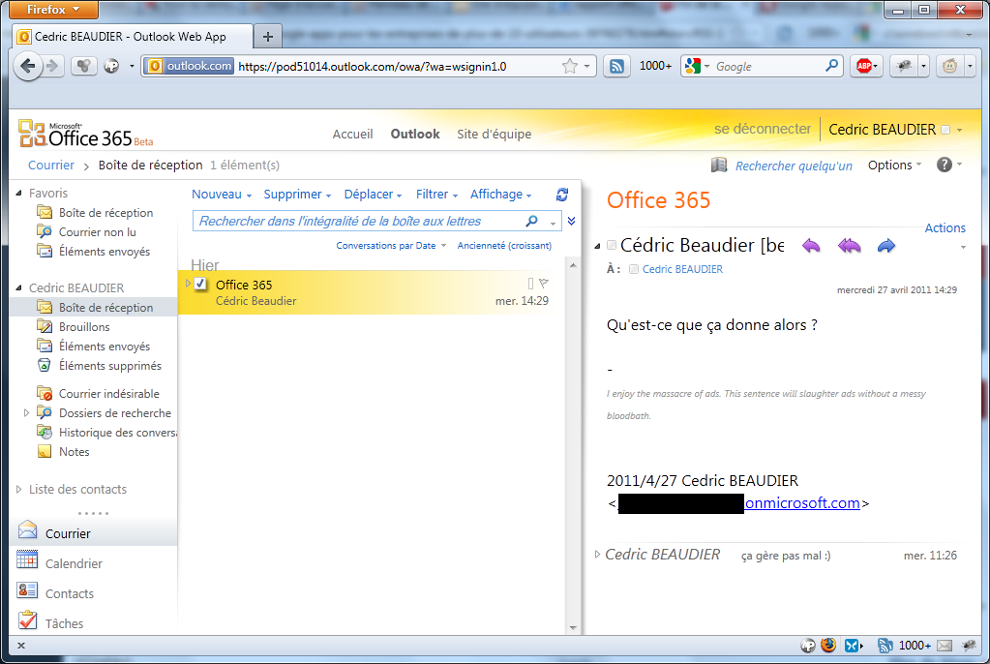The image size is (990, 664).
Task: Click the Adblock Plus ABP icon
Action: [864, 66]
